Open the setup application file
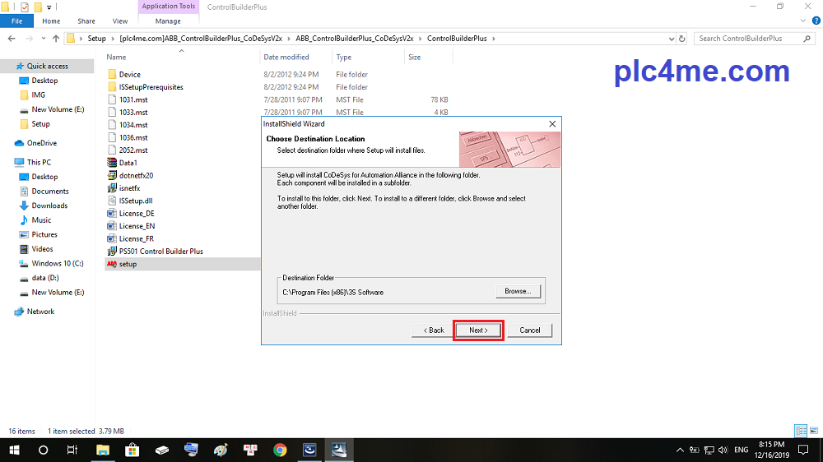Image resolution: width=823 pixels, height=462 pixels. pos(128,264)
